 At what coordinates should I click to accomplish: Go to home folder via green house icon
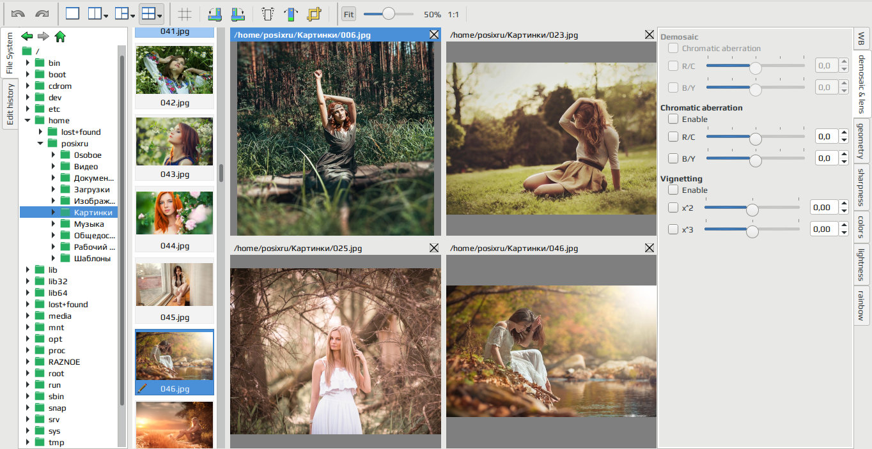(60, 36)
